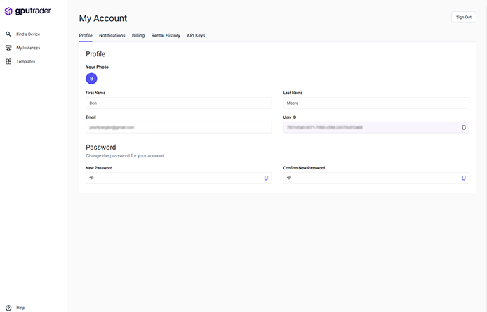
Task: Show New Password with eye icon
Action: pyautogui.click(x=92, y=178)
